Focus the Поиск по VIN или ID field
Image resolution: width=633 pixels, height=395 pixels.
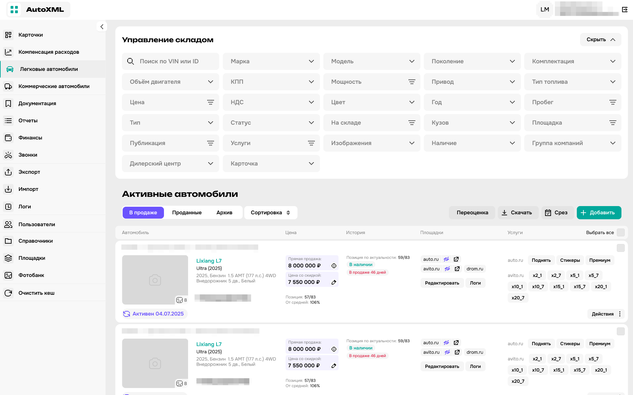(175, 61)
